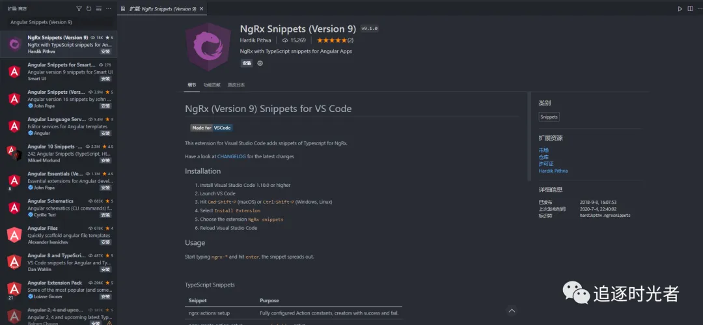The height and width of the screenshot is (325, 703).
Task: Refresh the extensions list
Action: (89, 8)
